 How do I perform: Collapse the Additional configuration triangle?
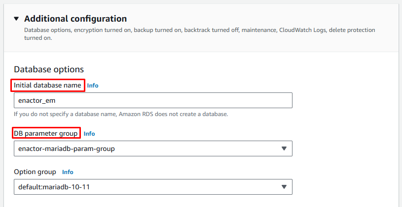[16, 19]
